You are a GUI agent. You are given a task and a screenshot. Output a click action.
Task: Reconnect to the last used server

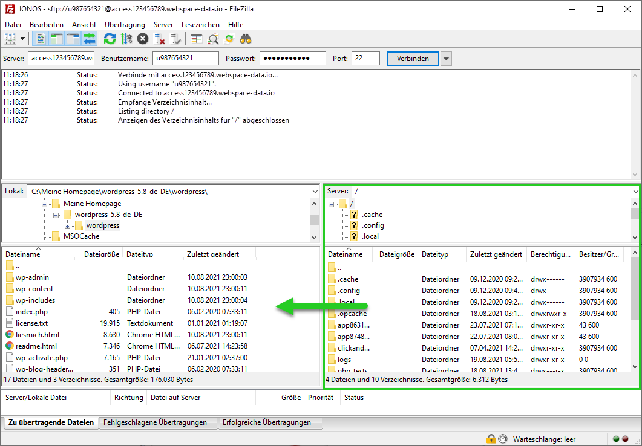tap(175, 39)
